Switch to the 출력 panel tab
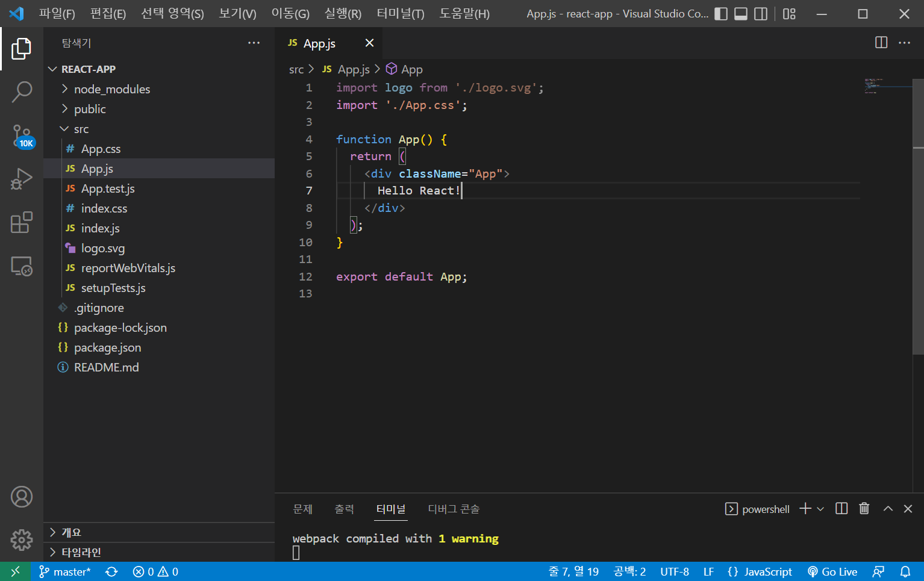This screenshot has width=924, height=581. point(344,509)
